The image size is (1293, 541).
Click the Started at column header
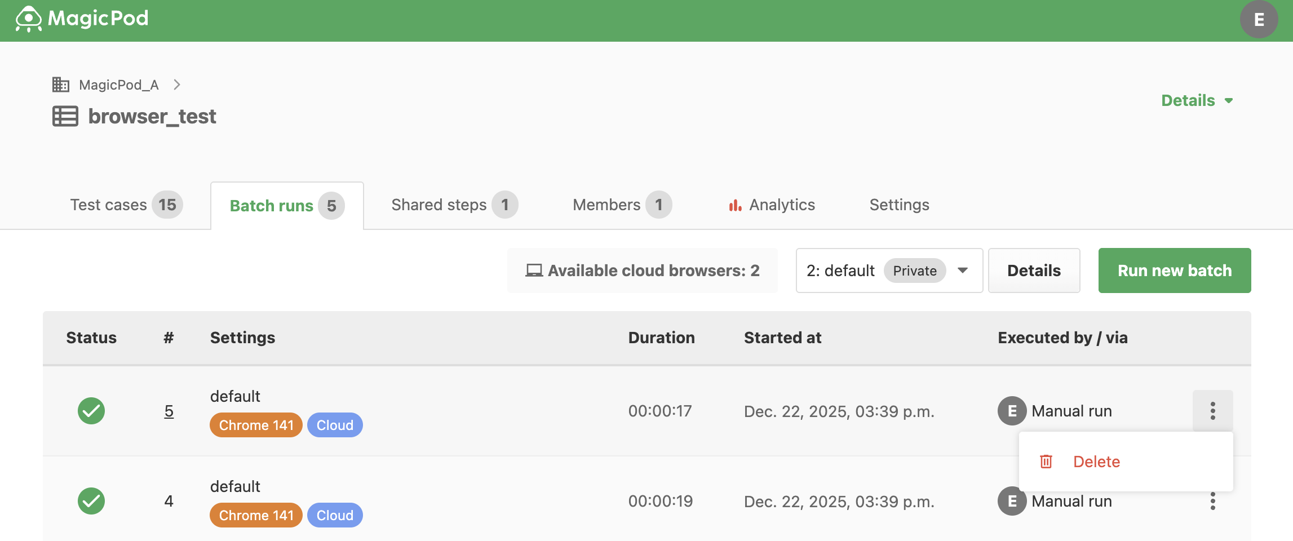coord(782,338)
